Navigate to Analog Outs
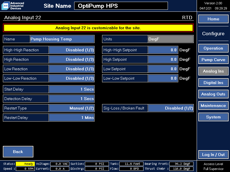Screen dimensions: 230x172 pos(213,94)
